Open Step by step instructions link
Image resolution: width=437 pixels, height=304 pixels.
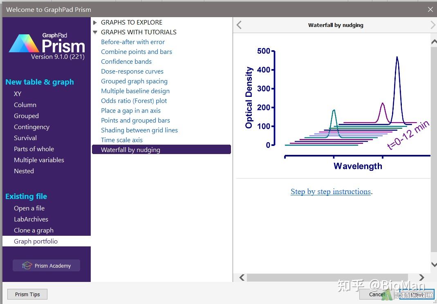click(x=331, y=192)
